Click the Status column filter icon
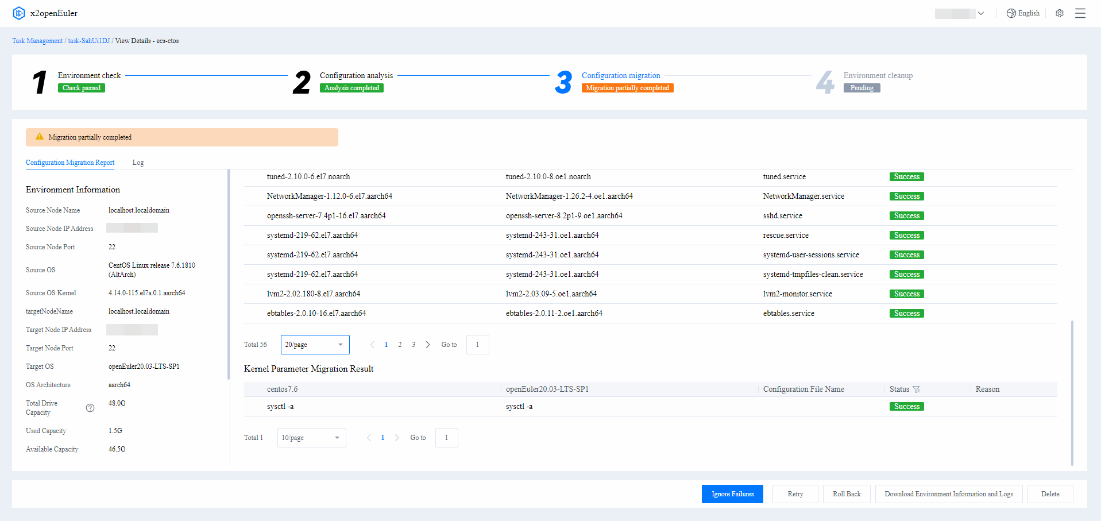Image resolution: width=1101 pixels, height=521 pixels. pyautogui.click(x=916, y=389)
